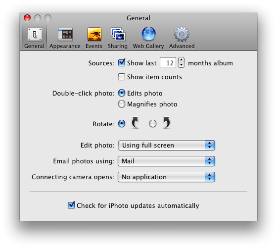
Task: Click the Appearance tab label
Action: [65, 46]
